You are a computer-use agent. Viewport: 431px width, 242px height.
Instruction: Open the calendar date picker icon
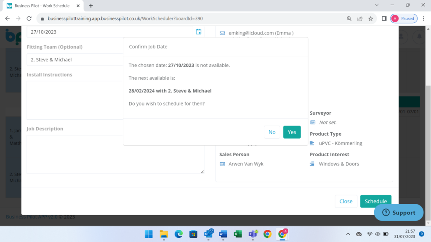[x=198, y=32]
